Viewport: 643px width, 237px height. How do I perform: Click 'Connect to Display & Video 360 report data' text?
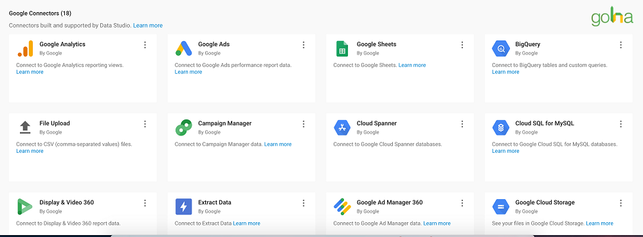pyautogui.click(x=68, y=223)
